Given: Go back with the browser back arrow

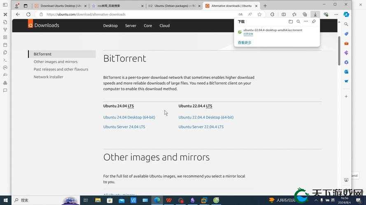Looking at the screenshot, I should point(18,14).
